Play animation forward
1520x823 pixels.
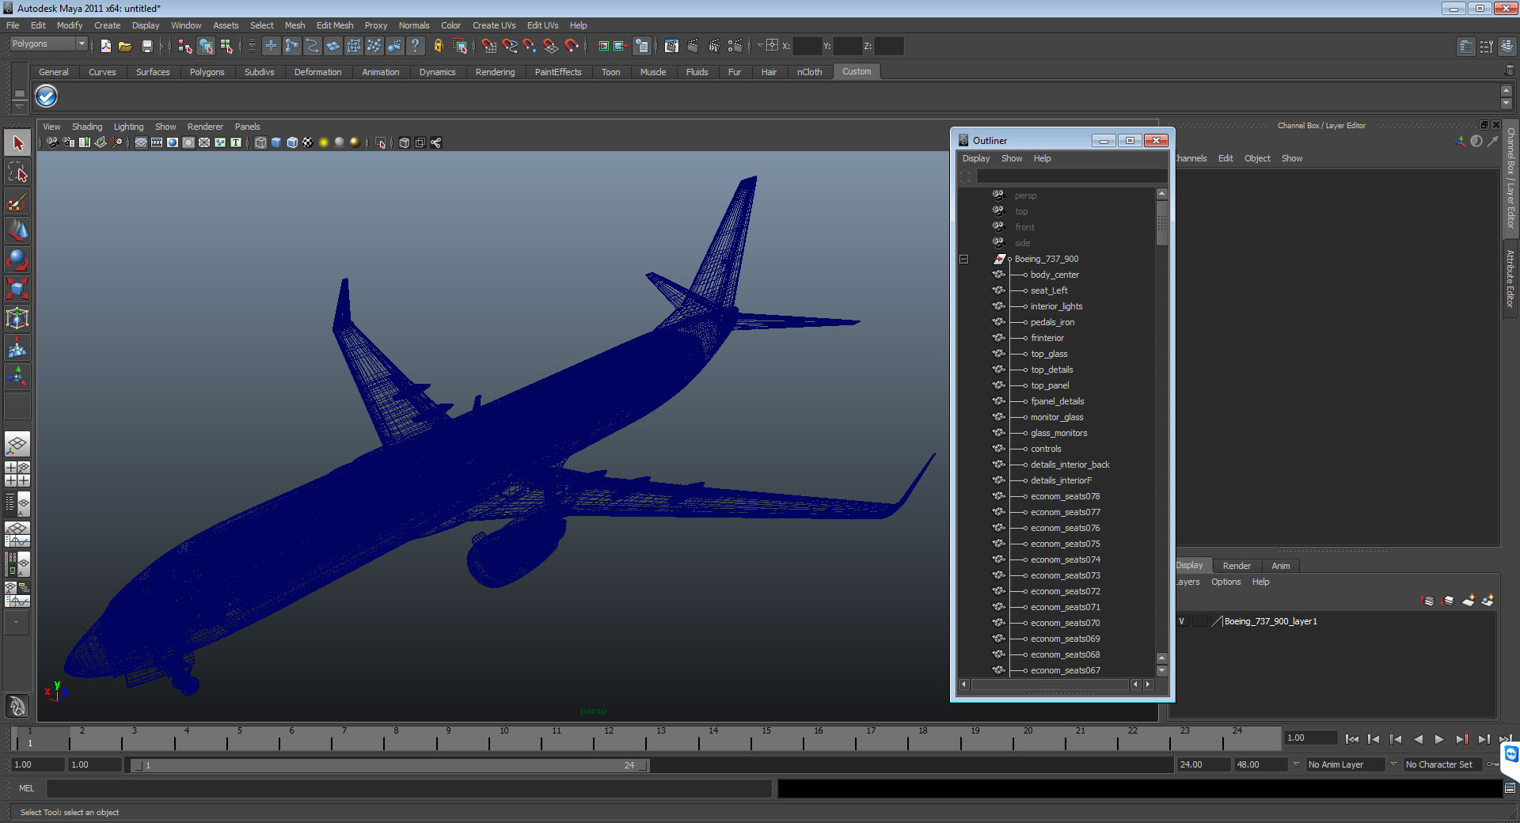pos(1439,739)
